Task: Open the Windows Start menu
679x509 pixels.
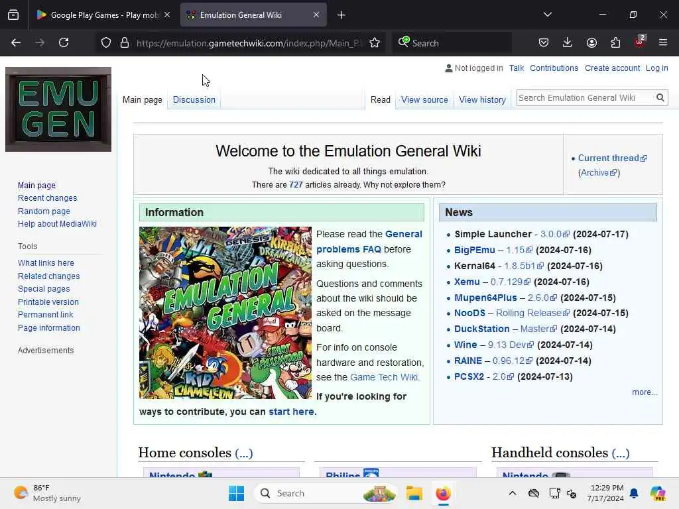Action: pos(237,493)
